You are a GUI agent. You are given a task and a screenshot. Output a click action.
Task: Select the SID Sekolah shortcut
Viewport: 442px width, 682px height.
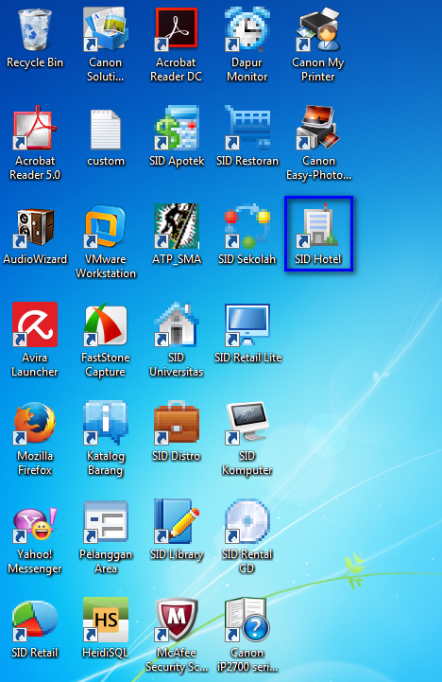pos(247,226)
